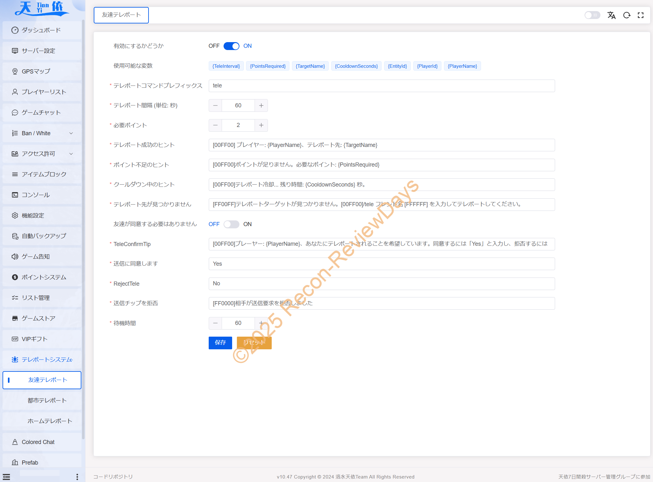
Task: Click the コードリポジトリ (code repository) footer link
Action: click(x=113, y=477)
